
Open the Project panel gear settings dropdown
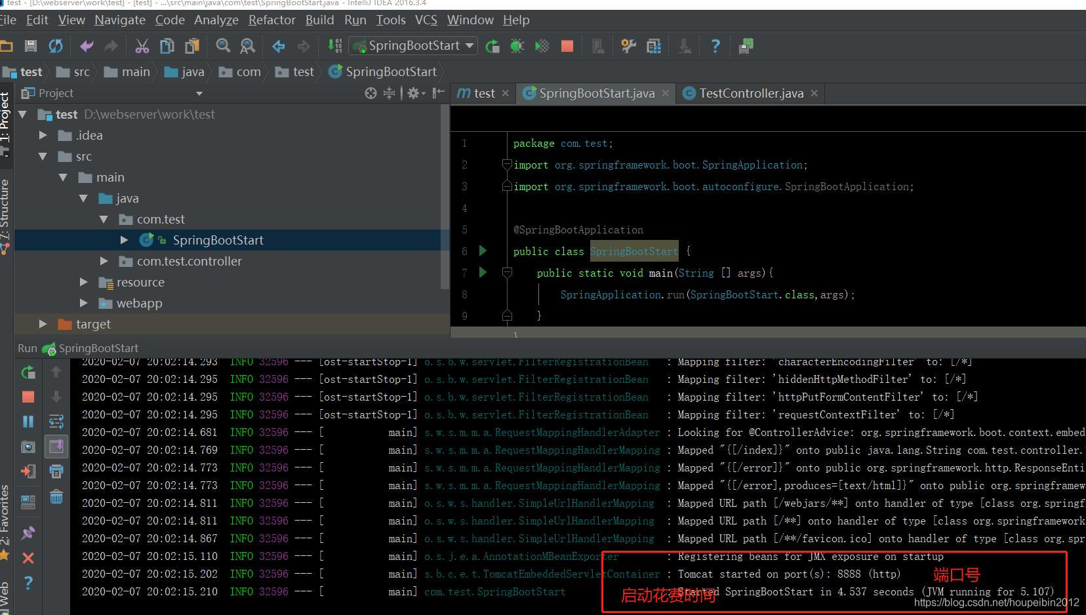click(417, 93)
